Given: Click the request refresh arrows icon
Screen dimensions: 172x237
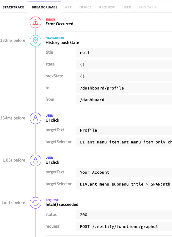Looking at the screenshot, I should [35, 203].
